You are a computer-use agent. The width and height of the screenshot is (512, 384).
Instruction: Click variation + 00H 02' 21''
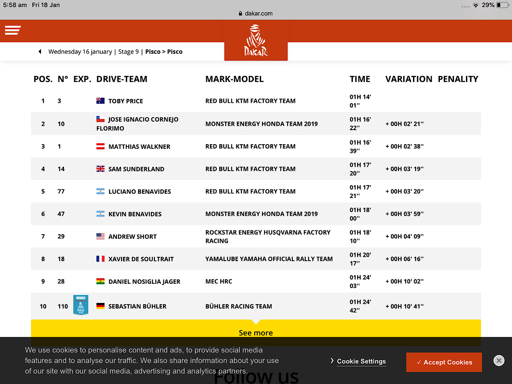point(405,124)
